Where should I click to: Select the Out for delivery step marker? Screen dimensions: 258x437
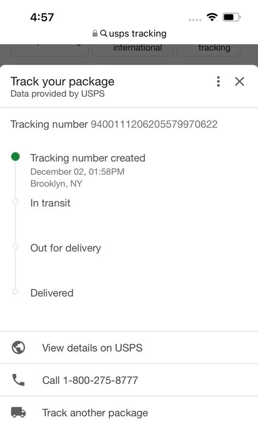point(15,247)
